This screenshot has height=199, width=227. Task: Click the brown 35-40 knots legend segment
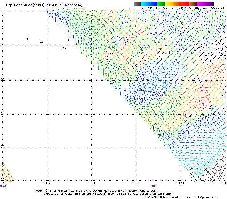[193, 4]
